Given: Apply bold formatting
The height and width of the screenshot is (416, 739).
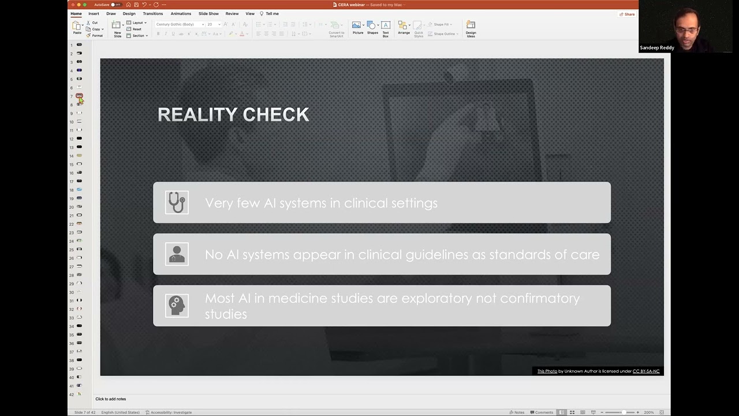Looking at the screenshot, I should click(158, 34).
